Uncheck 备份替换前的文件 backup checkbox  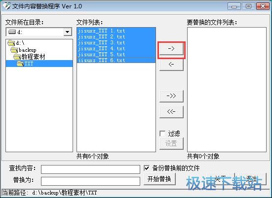point(147,168)
